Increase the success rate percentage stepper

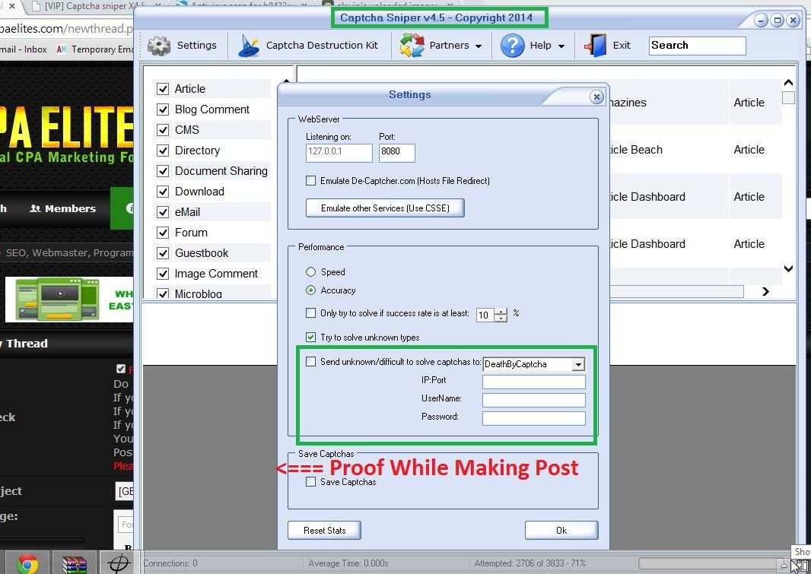pyautogui.click(x=501, y=311)
